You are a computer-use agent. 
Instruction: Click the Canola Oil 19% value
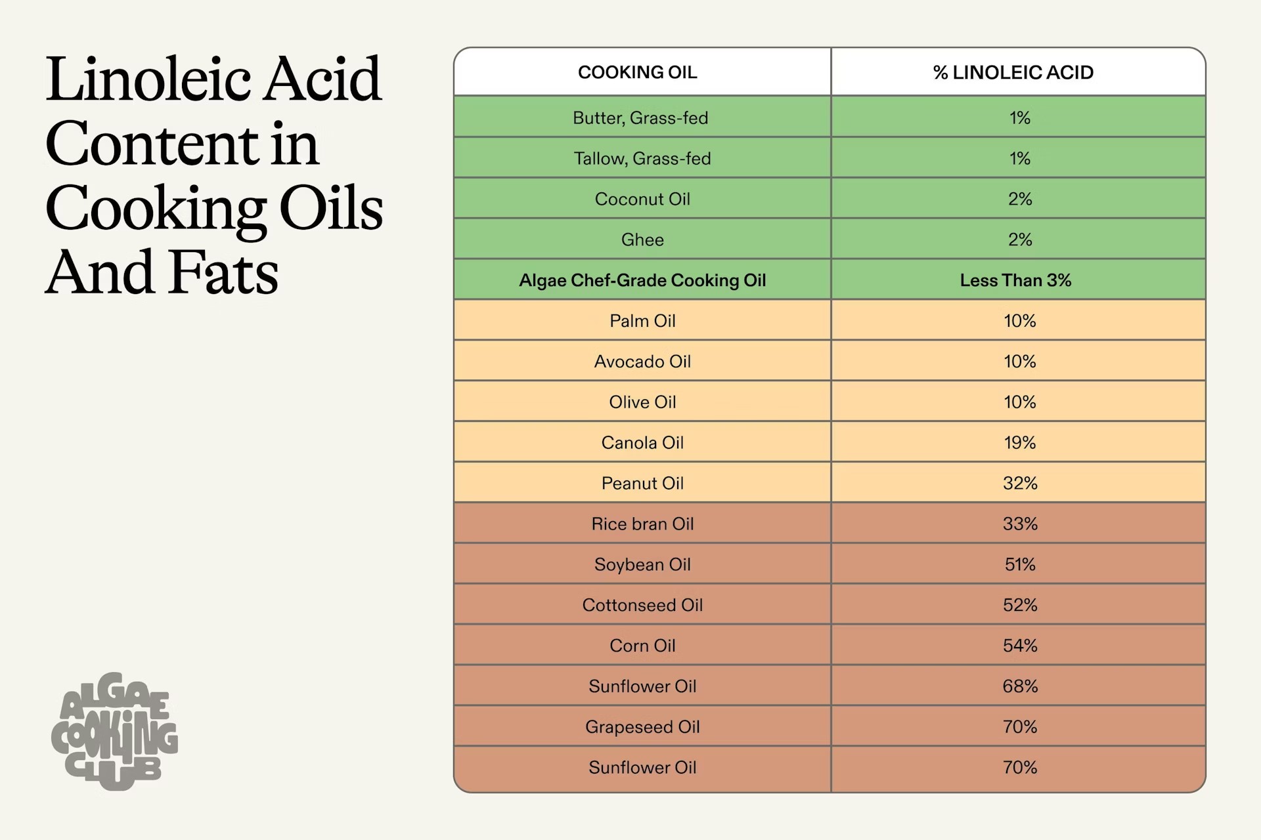[1019, 443]
